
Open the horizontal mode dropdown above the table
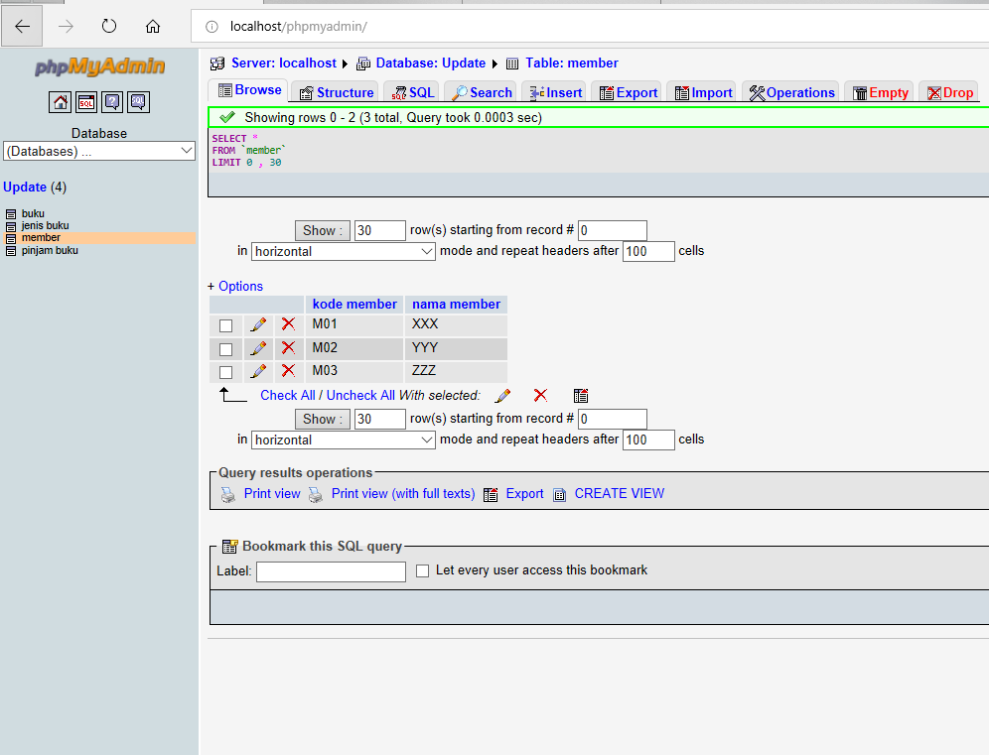coord(343,251)
